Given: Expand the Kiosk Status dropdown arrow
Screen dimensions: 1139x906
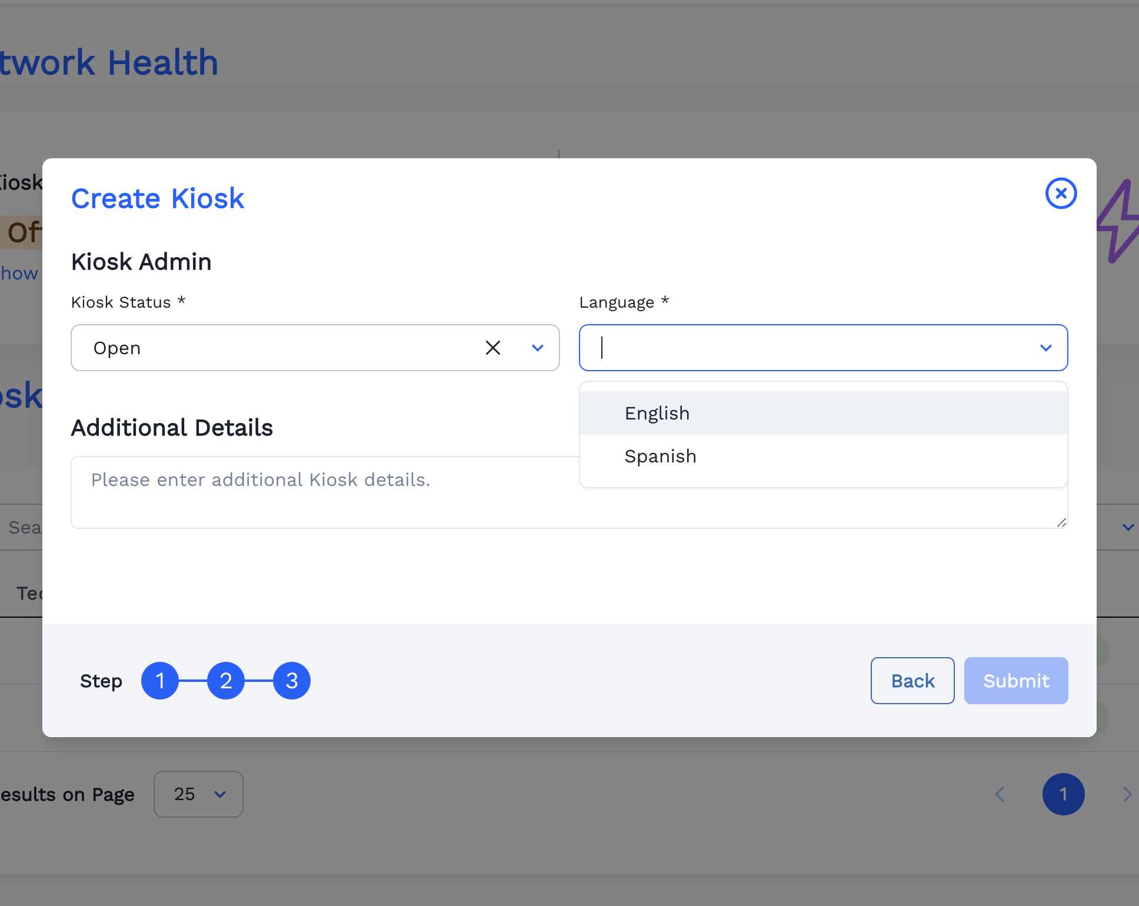Looking at the screenshot, I should (537, 348).
